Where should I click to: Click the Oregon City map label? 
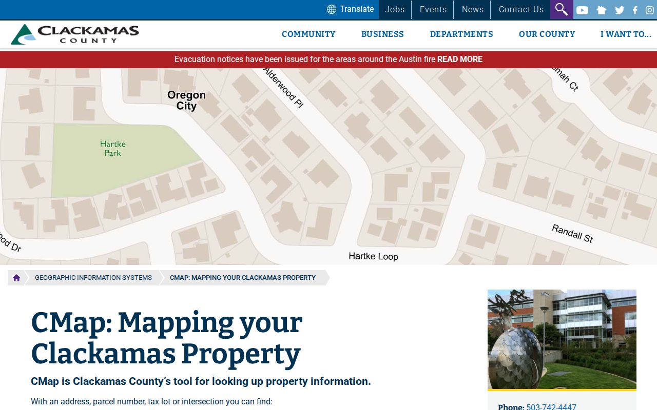pyautogui.click(x=186, y=100)
